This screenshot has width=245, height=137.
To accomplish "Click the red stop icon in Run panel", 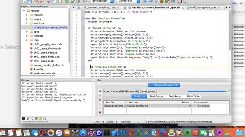I will click(x=100, y=100).
